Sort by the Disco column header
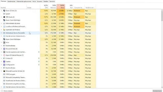This screenshot has width=163, height=92. click(x=61, y=6)
